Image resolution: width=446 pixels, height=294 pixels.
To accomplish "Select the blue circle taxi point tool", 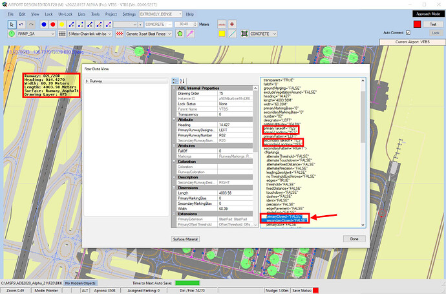I will point(43,25).
